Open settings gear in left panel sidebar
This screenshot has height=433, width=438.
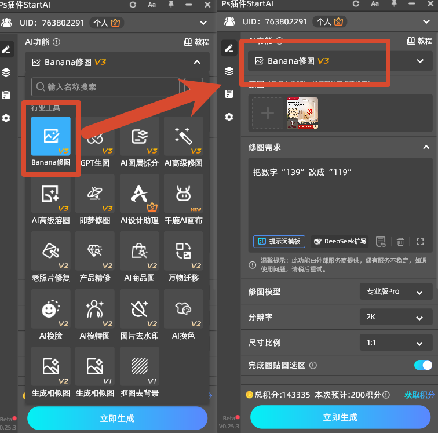(x=6, y=118)
